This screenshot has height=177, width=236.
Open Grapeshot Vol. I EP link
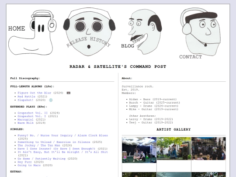pyautogui.click(x=31, y=116)
